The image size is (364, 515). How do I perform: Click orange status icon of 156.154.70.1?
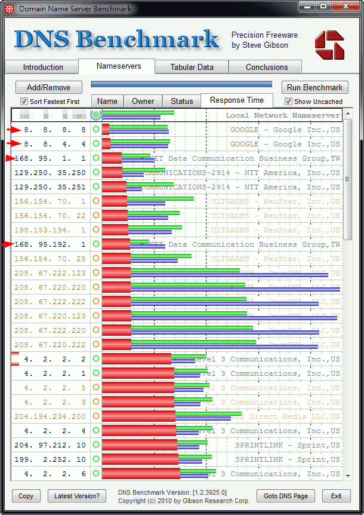95,201
